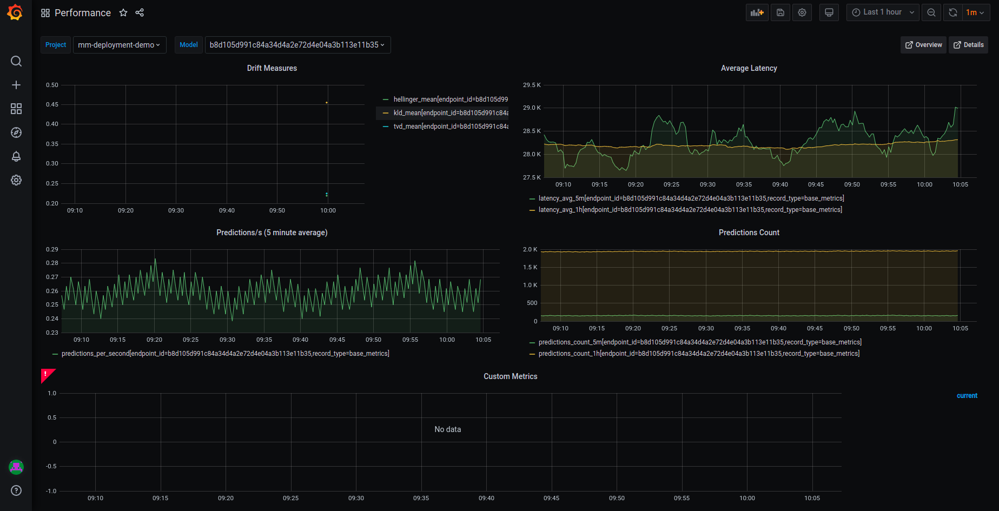The width and height of the screenshot is (999, 511).
Task: Toggle the hellinger_mean series in legend
Action: point(451,99)
